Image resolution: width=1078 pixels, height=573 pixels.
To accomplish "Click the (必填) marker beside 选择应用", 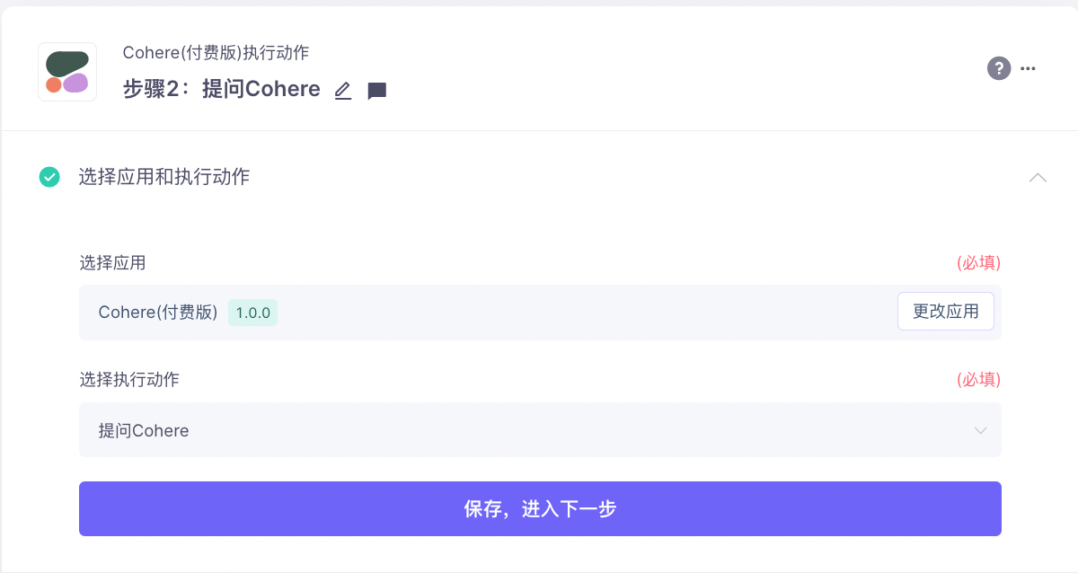I will pos(978,263).
